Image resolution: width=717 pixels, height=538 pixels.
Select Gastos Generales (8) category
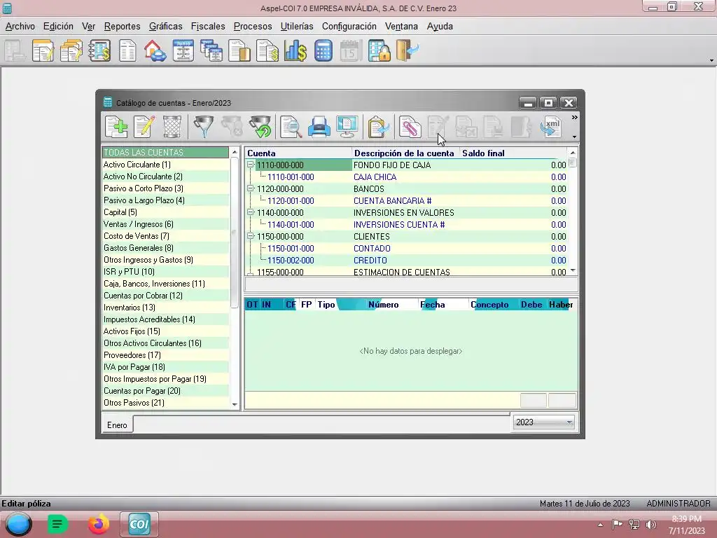165,247
